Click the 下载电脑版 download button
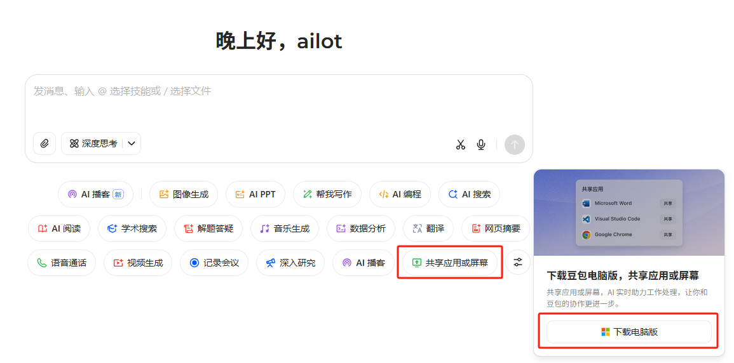The width and height of the screenshot is (734, 363). [x=629, y=332]
